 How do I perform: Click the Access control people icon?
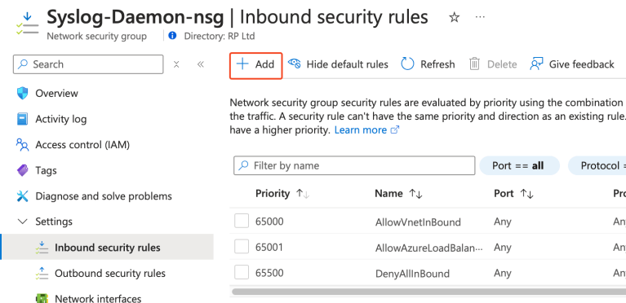pos(22,145)
